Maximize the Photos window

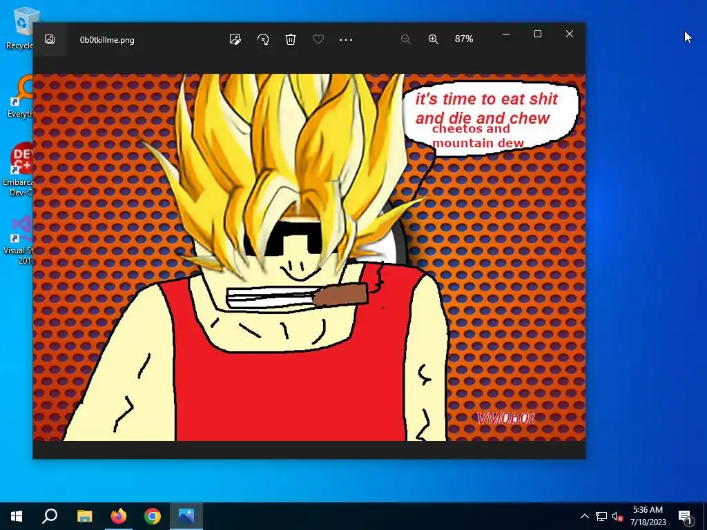click(x=537, y=35)
